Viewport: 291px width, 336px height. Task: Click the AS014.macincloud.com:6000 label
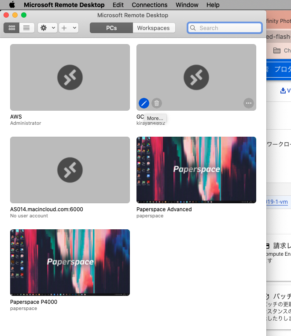pos(47,209)
